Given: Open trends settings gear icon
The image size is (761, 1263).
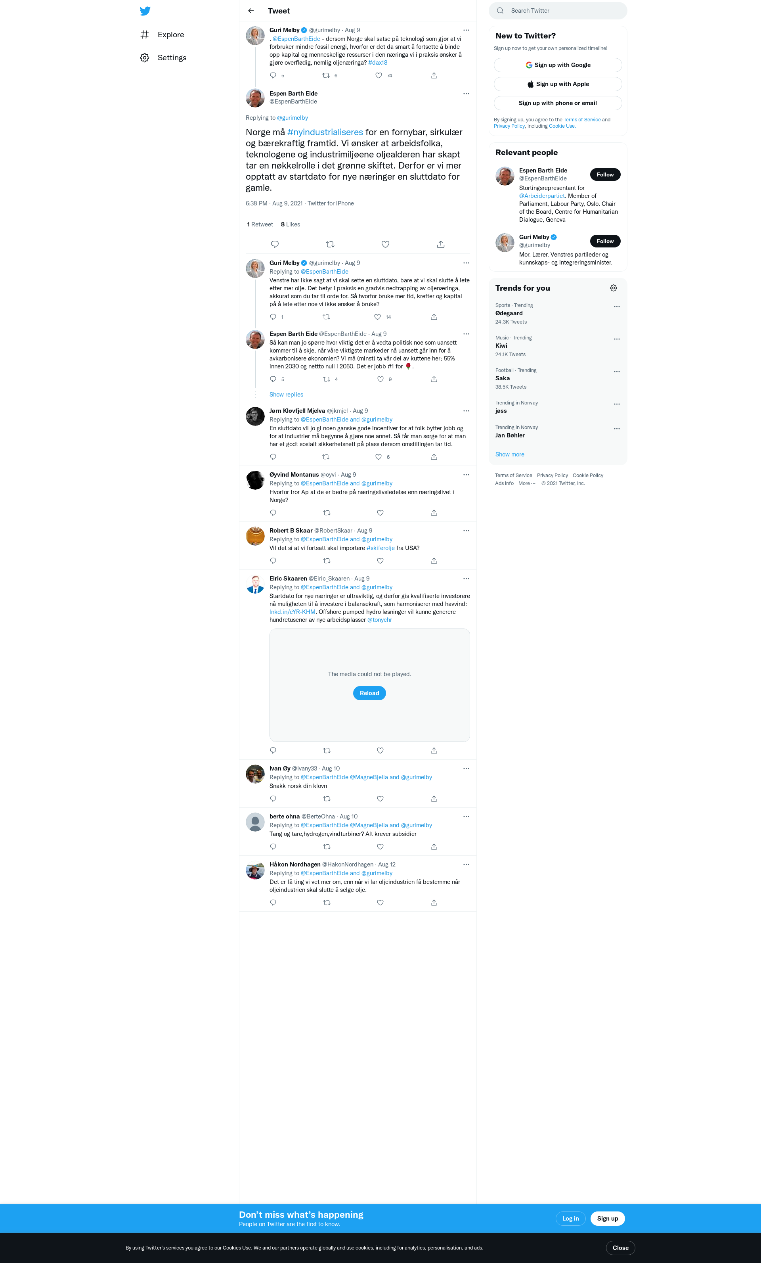Looking at the screenshot, I should tap(614, 288).
